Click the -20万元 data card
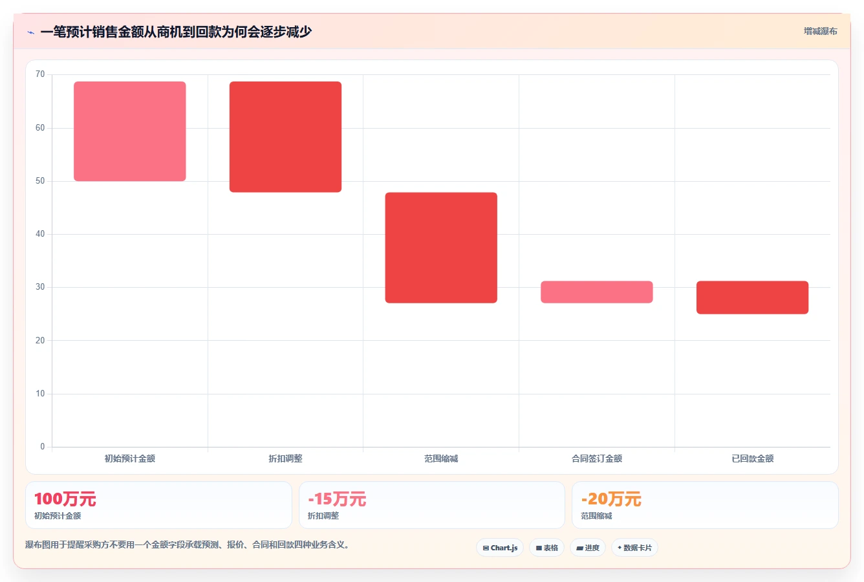 [x=705, y=505]
